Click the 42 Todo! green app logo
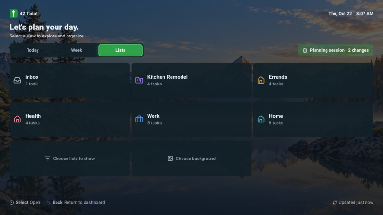The image size is (383, 215). pos(13,13)
